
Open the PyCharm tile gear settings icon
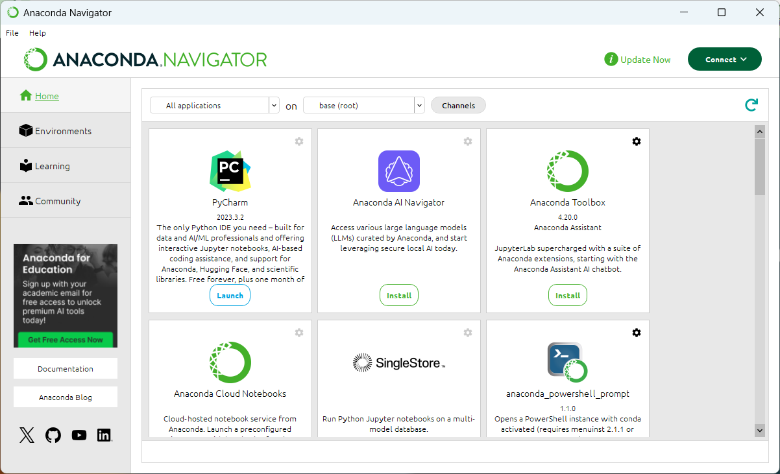pyautogui.click(x=299, y=141)
